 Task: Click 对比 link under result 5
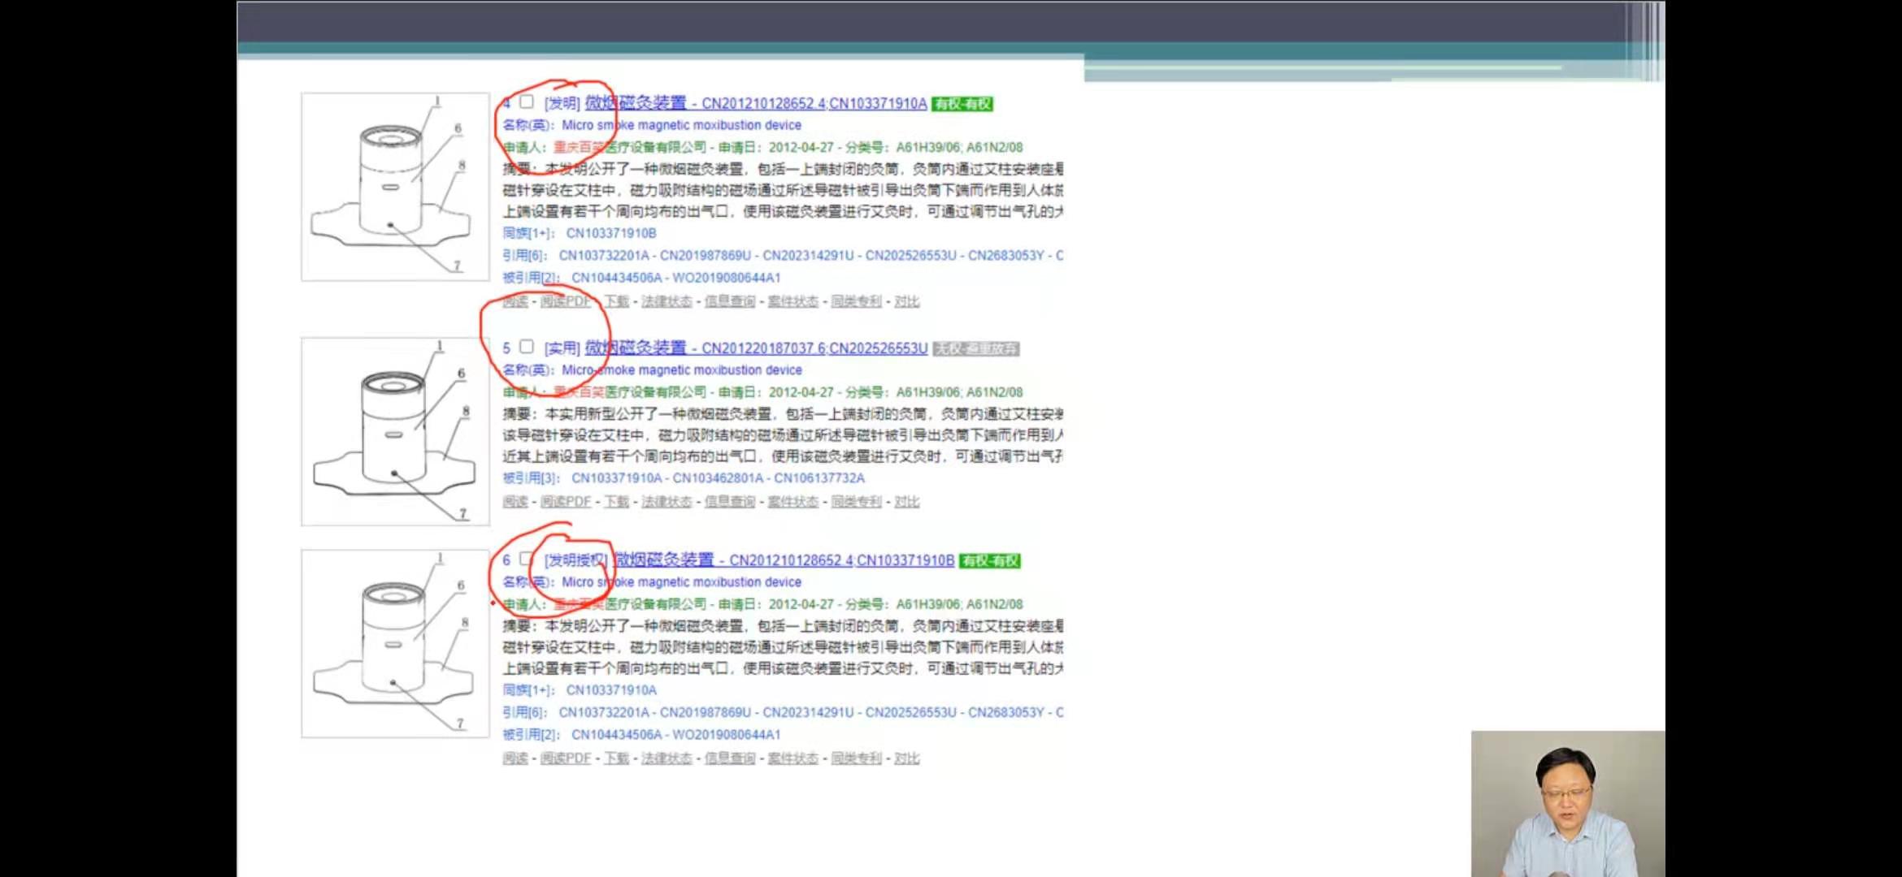pos(906,502)
